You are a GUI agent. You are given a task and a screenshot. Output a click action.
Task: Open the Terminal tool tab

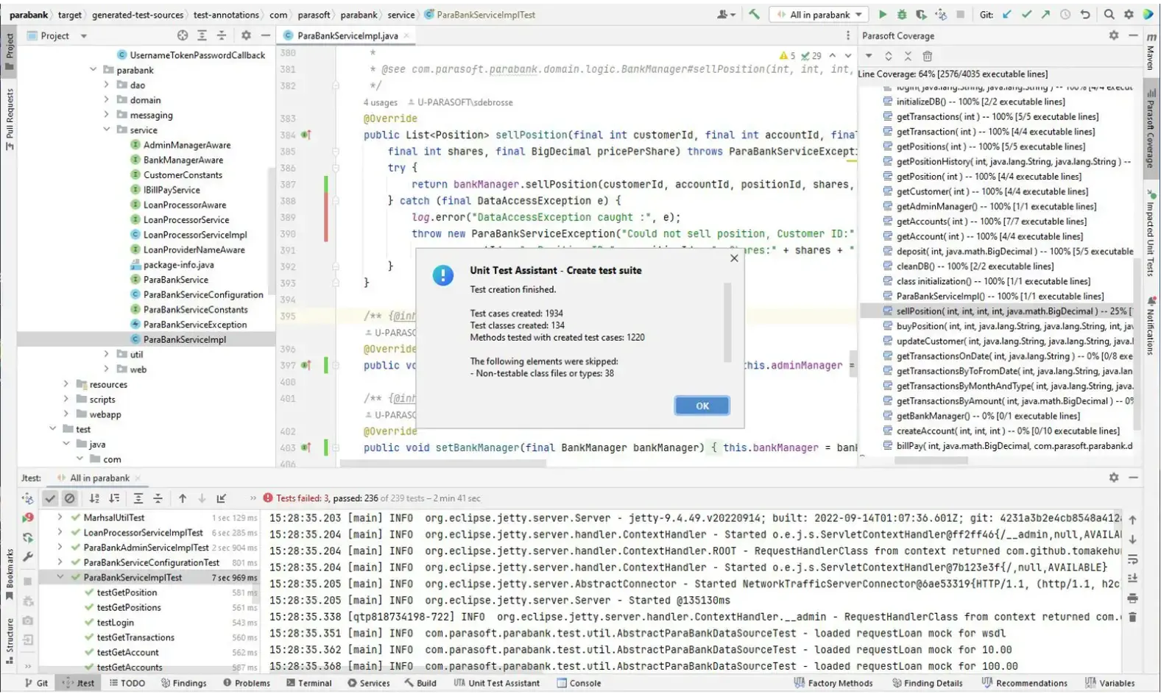pos(310,683)
